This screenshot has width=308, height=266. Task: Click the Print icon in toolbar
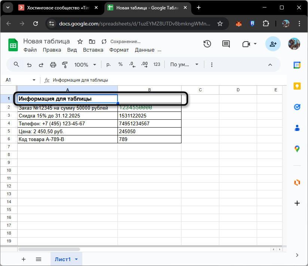(53, 64)
